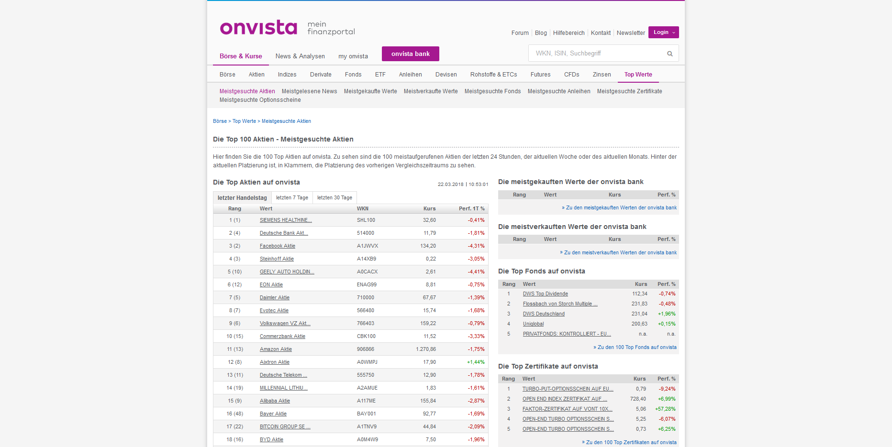Screen dimensions: 892x447
Task: Open Deutsche Bank Akt... stock link
Action: coord(284,233)
